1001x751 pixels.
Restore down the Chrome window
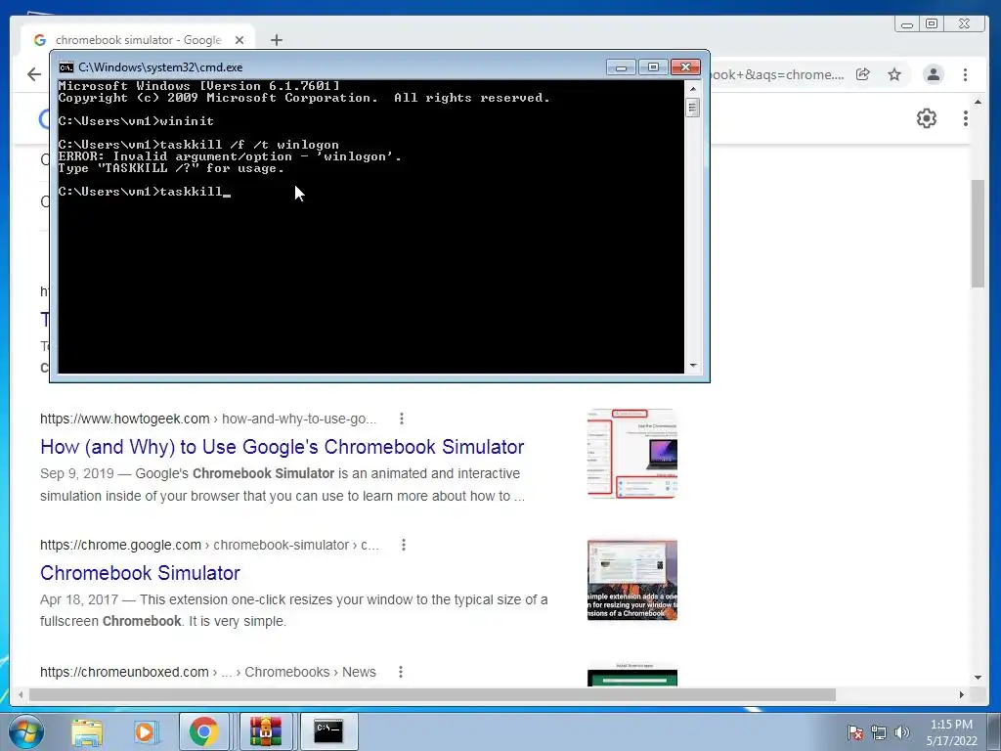932,24
